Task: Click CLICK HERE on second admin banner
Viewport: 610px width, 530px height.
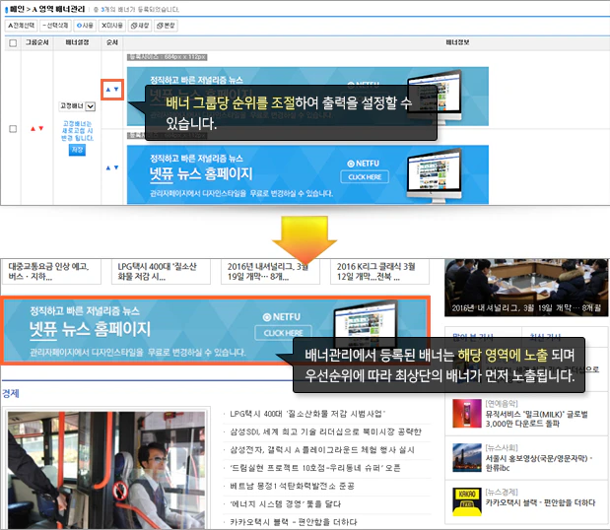Action: tap(365, 177)
